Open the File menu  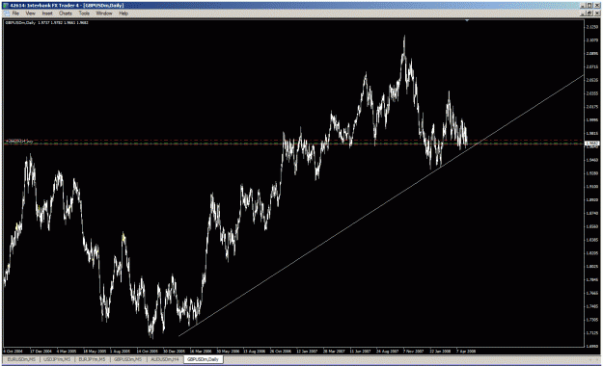point(15,13)
